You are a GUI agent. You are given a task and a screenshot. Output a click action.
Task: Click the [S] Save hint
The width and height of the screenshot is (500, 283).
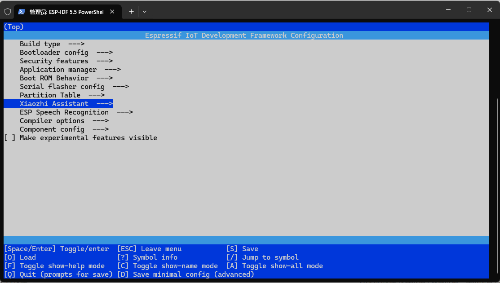(242, 249)
